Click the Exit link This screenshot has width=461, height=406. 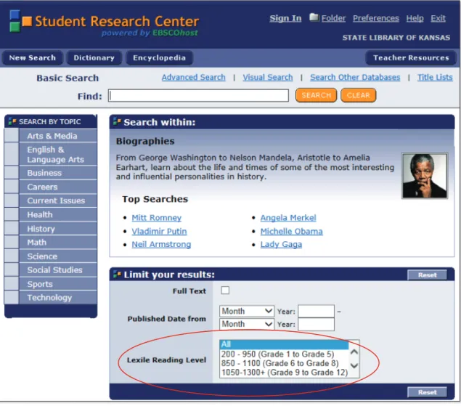[438, 18]
